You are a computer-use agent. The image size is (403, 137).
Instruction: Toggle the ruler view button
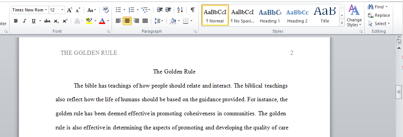399,41
